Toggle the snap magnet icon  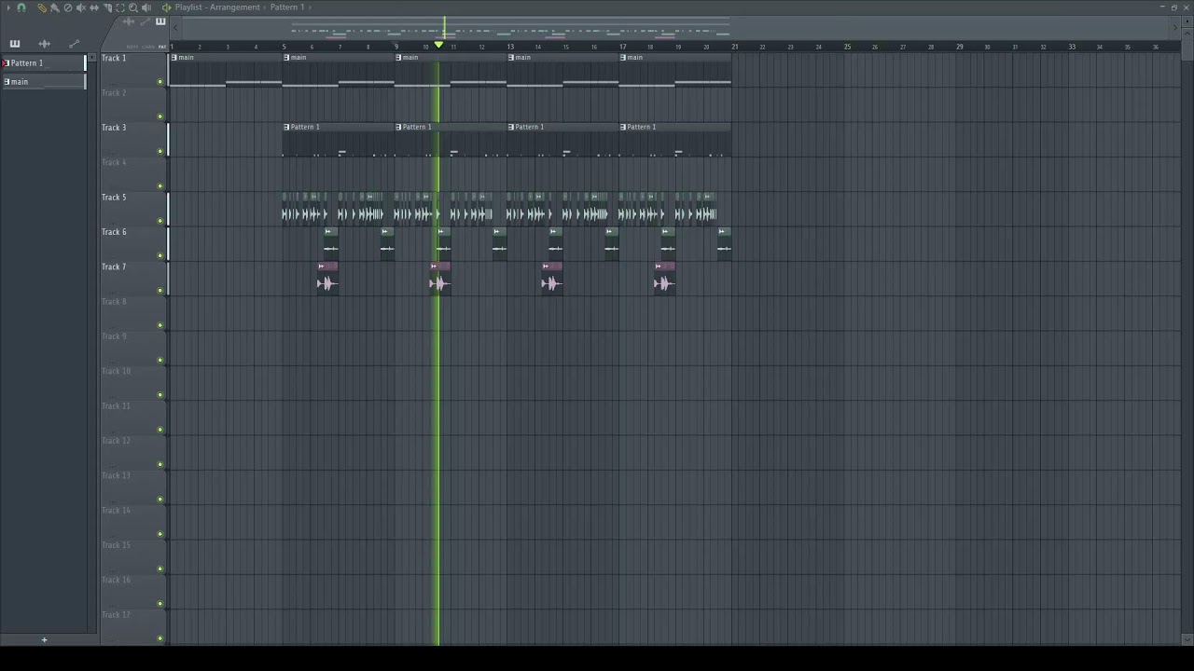[21, 7]
